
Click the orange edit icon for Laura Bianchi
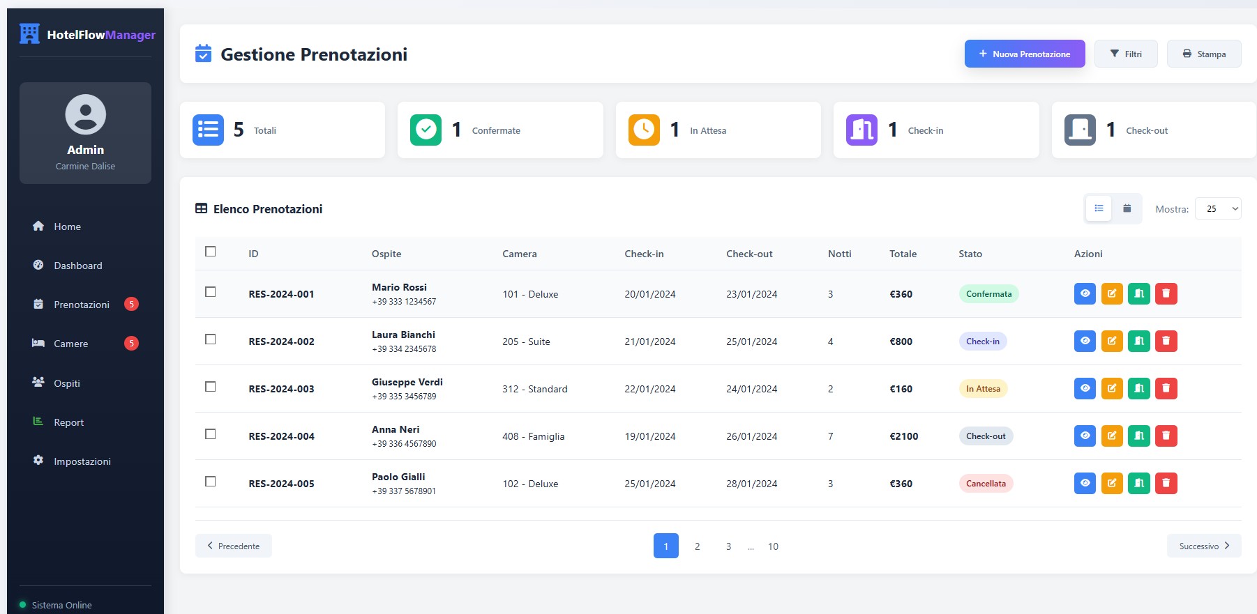click(x=1112, y=341)
